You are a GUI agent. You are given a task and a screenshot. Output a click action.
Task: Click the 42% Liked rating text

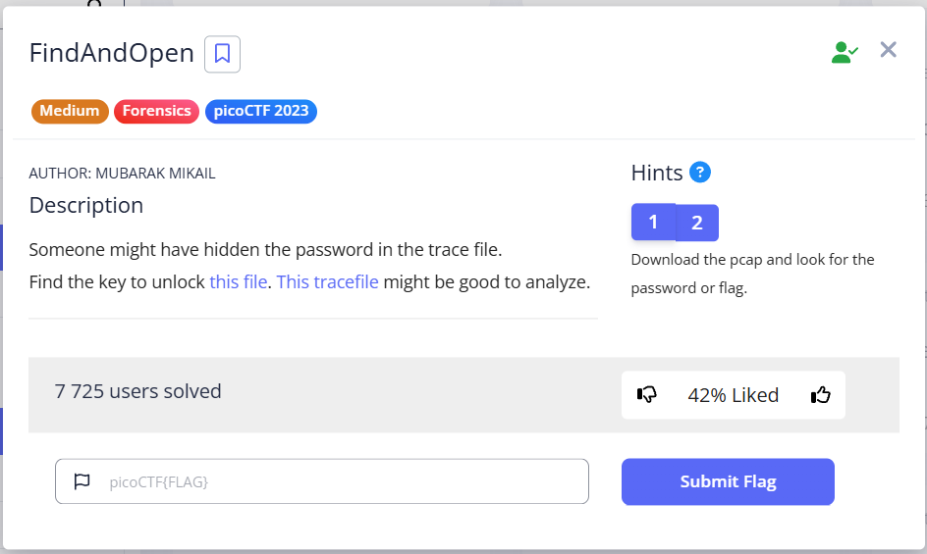pos(734,395)
